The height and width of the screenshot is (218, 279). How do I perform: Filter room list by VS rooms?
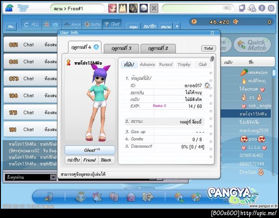pos(52,24)
